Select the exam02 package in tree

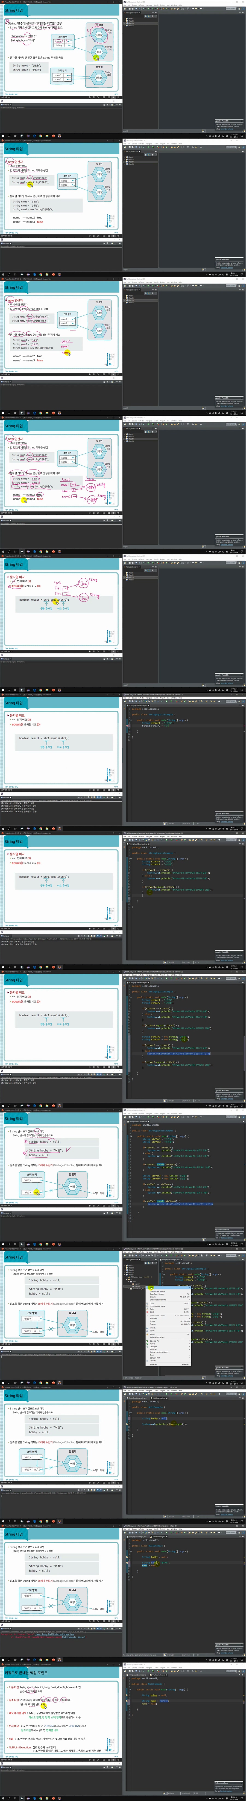click(x=137, y=1287)
